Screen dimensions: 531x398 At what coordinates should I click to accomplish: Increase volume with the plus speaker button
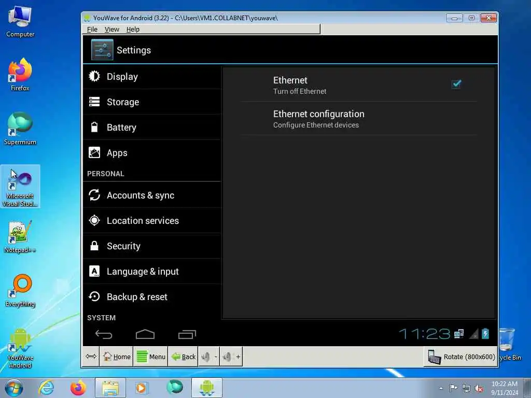point(231,357)
